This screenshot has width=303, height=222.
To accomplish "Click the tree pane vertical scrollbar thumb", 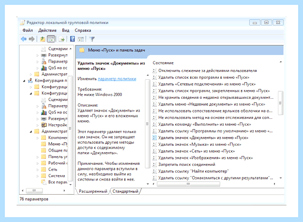I will pyautogui.click(x=70, y=129).
